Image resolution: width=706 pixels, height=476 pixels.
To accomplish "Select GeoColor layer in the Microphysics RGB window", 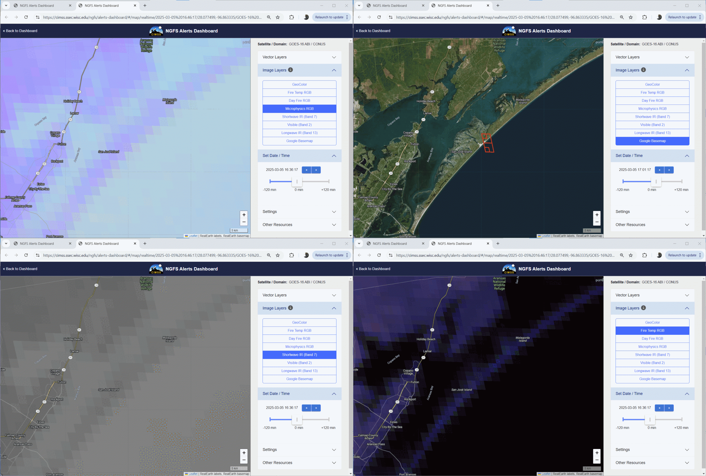I will click(x=299, y=84).
